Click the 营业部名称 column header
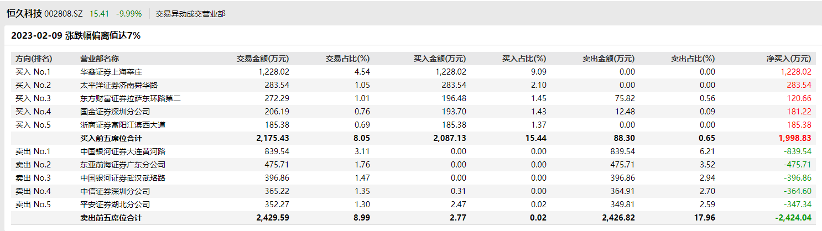 (100, 59)
